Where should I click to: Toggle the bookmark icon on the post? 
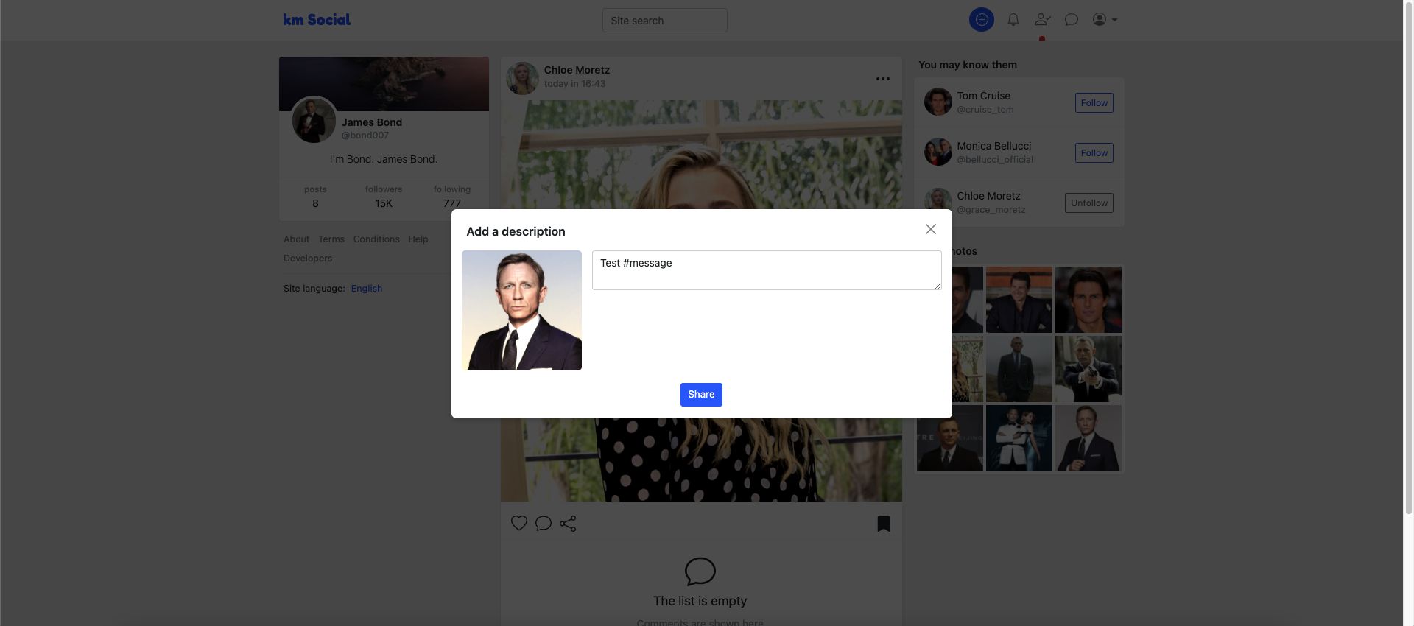[884, 524]
